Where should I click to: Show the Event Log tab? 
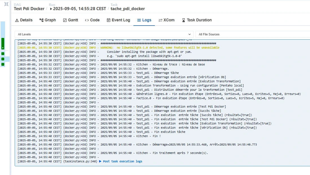pos(118,20)
